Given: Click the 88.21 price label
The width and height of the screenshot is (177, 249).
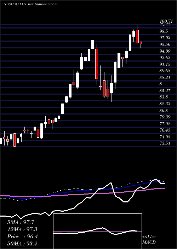Looking at the screenshot, I should coord(165,77).
